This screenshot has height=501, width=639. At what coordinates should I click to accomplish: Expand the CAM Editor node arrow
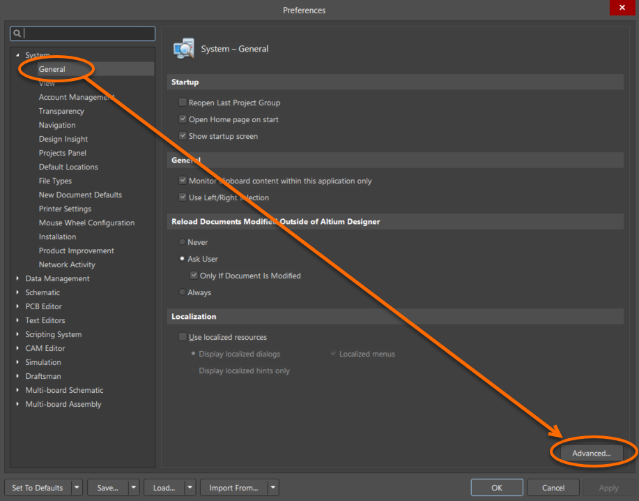pos(17,348)
